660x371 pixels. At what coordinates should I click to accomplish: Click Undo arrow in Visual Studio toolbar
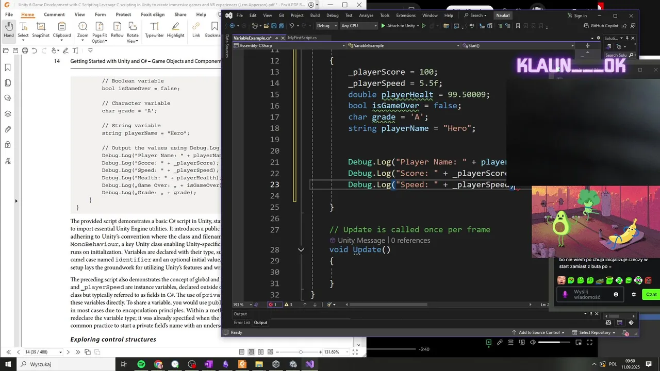click(292, 26)
